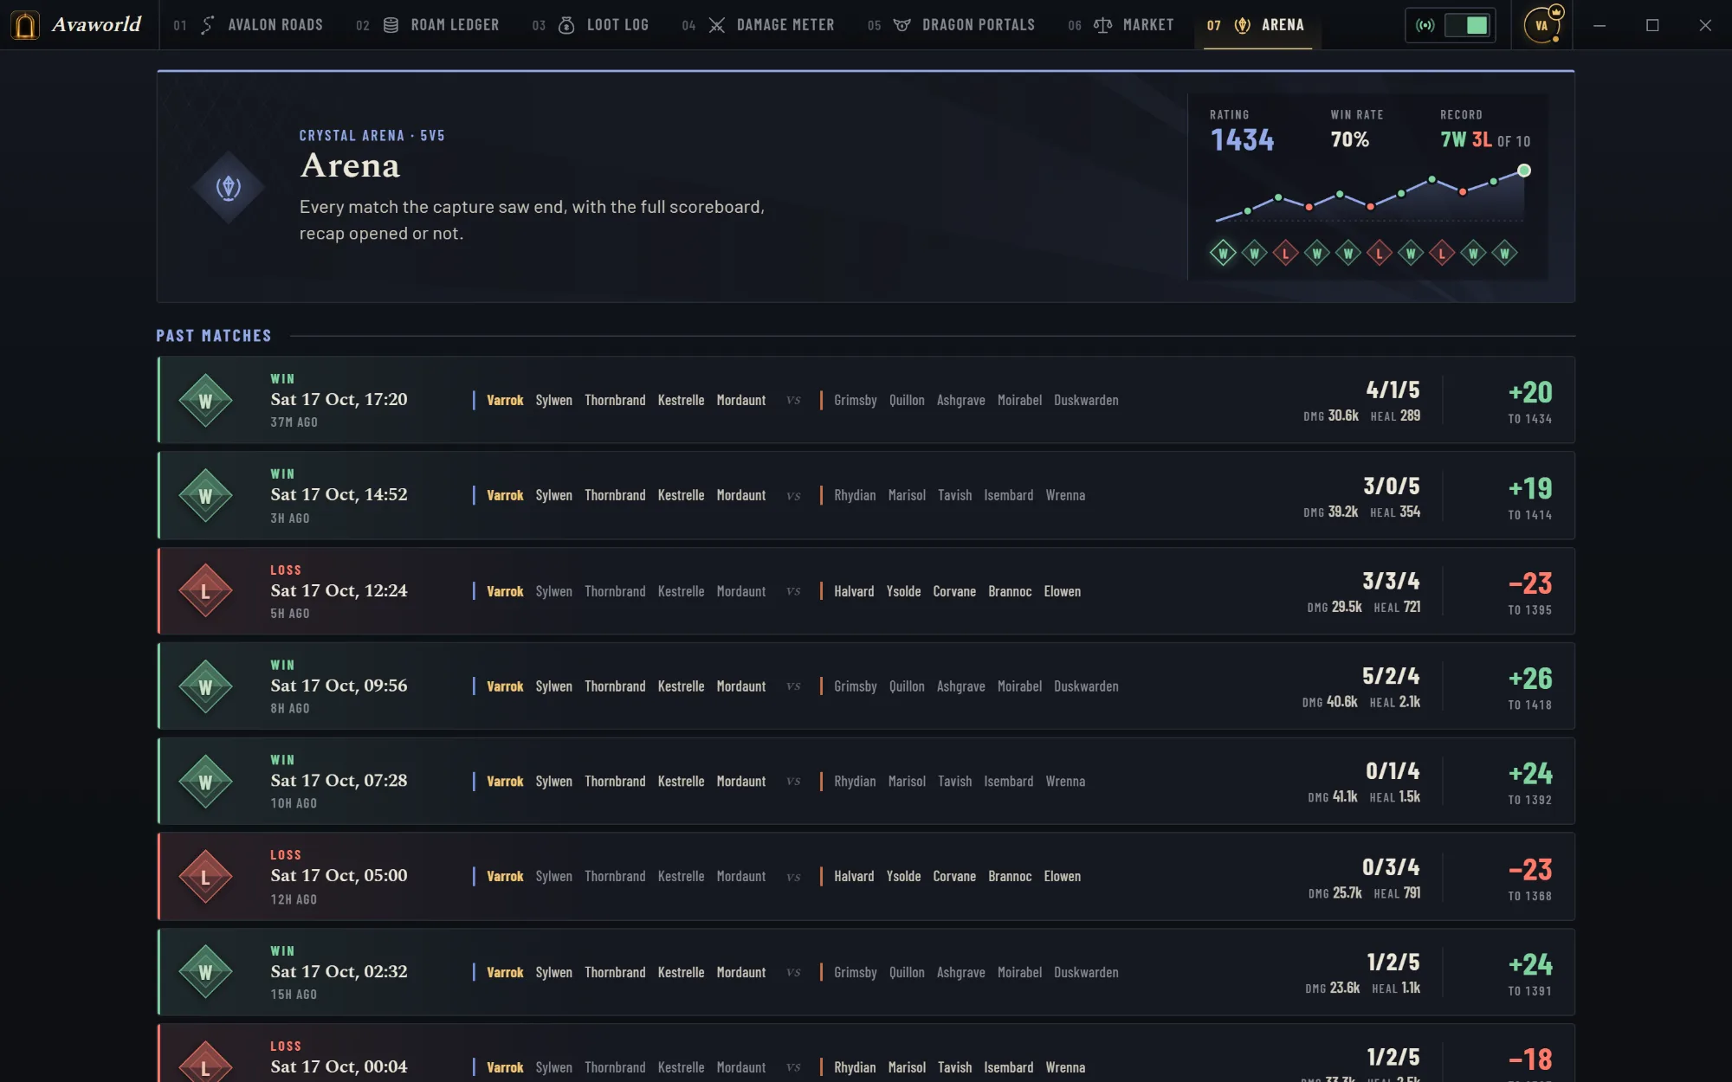The image size is (1732, 1082).
Task: Click the +26 rating change
Action: pyautogui.click(x=1530, y=679)
